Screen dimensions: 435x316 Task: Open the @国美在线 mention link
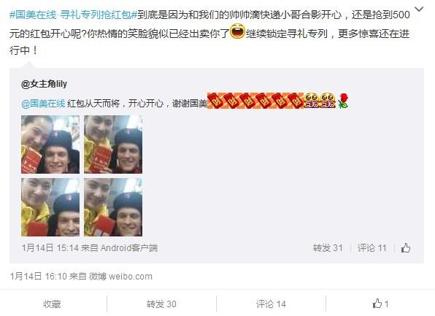click(43, 103)
